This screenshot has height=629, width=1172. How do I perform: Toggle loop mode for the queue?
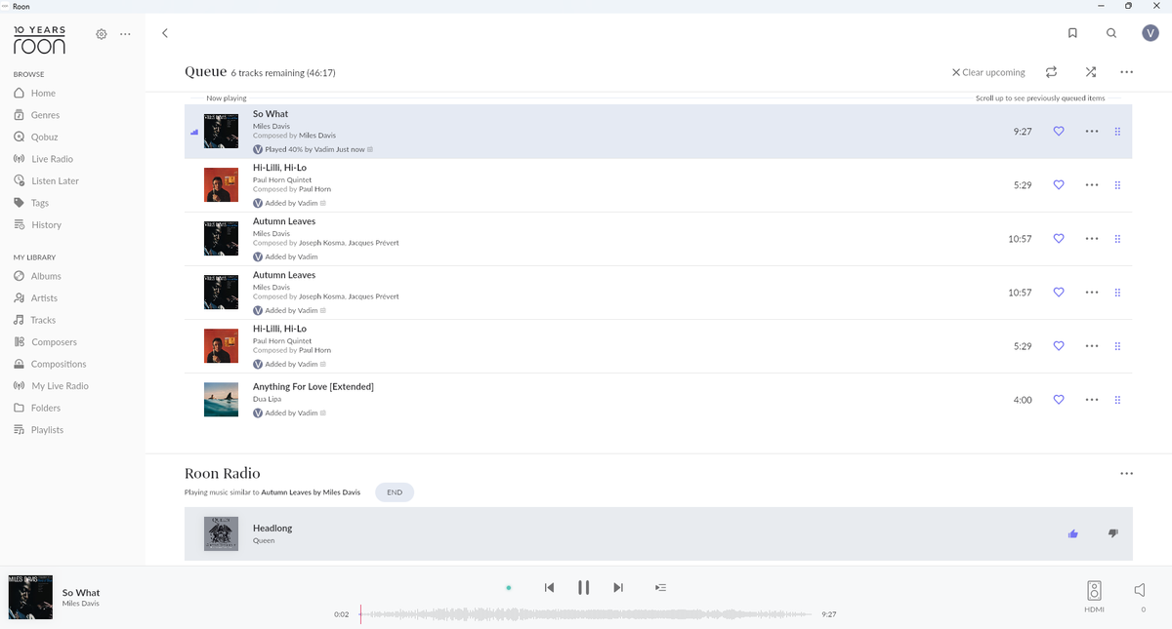[1051, 72]
